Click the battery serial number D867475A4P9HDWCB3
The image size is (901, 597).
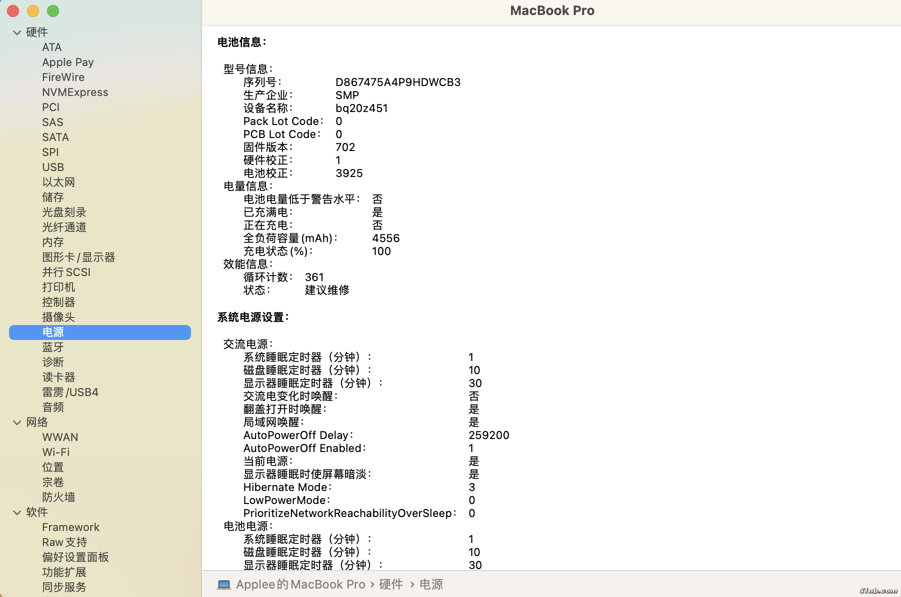point(398,82)
